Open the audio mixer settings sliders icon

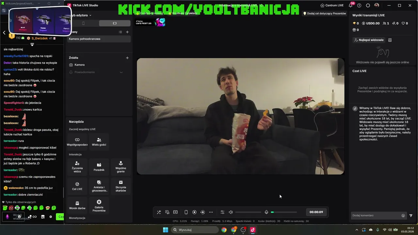tap(222, 212)
